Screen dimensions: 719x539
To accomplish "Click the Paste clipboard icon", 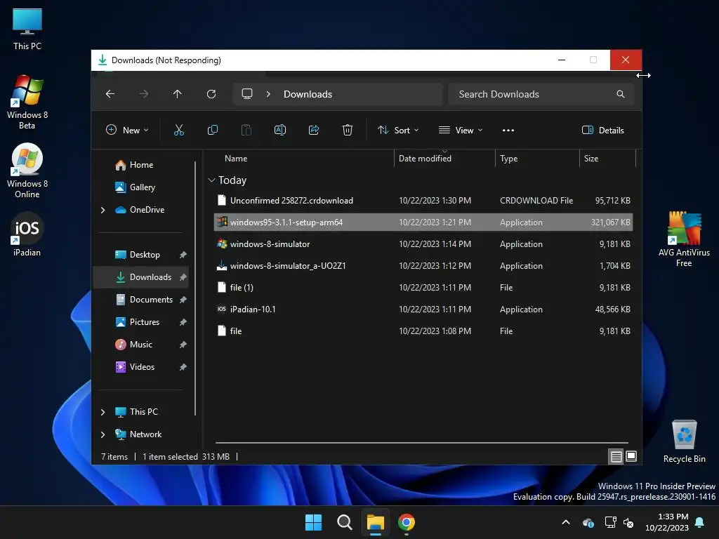I will [x=246, y=130].
